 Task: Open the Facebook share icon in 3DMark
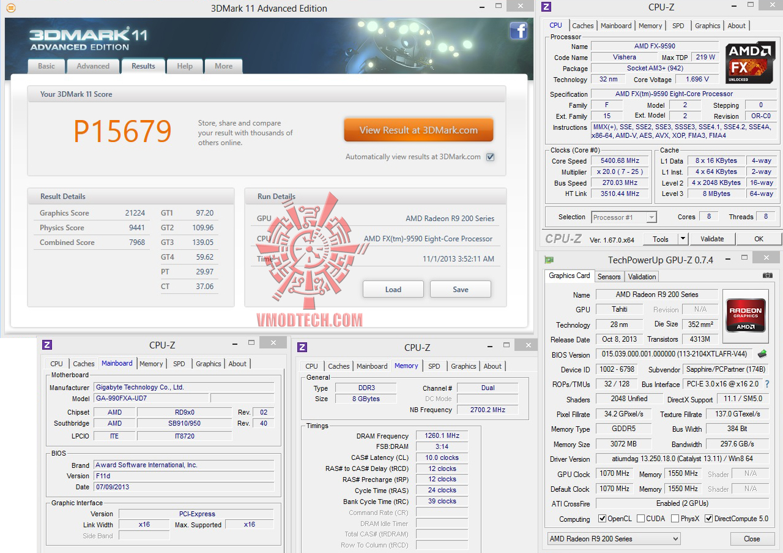pos(518,31)
